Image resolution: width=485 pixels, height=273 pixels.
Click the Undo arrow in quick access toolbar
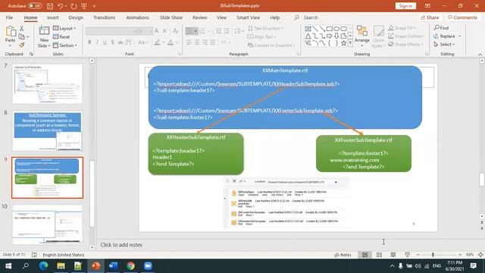pyautogui.click(x=60, y=6)
